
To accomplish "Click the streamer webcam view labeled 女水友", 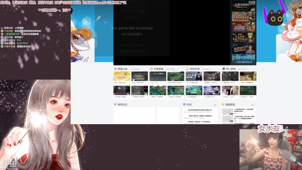I will [x=271, y=149].
